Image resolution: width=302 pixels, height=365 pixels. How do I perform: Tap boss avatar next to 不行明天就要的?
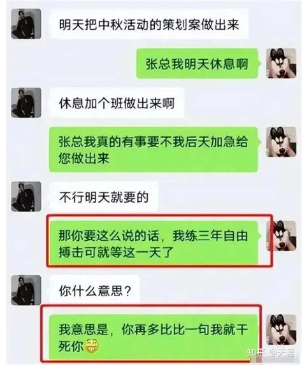coord(26,197)
